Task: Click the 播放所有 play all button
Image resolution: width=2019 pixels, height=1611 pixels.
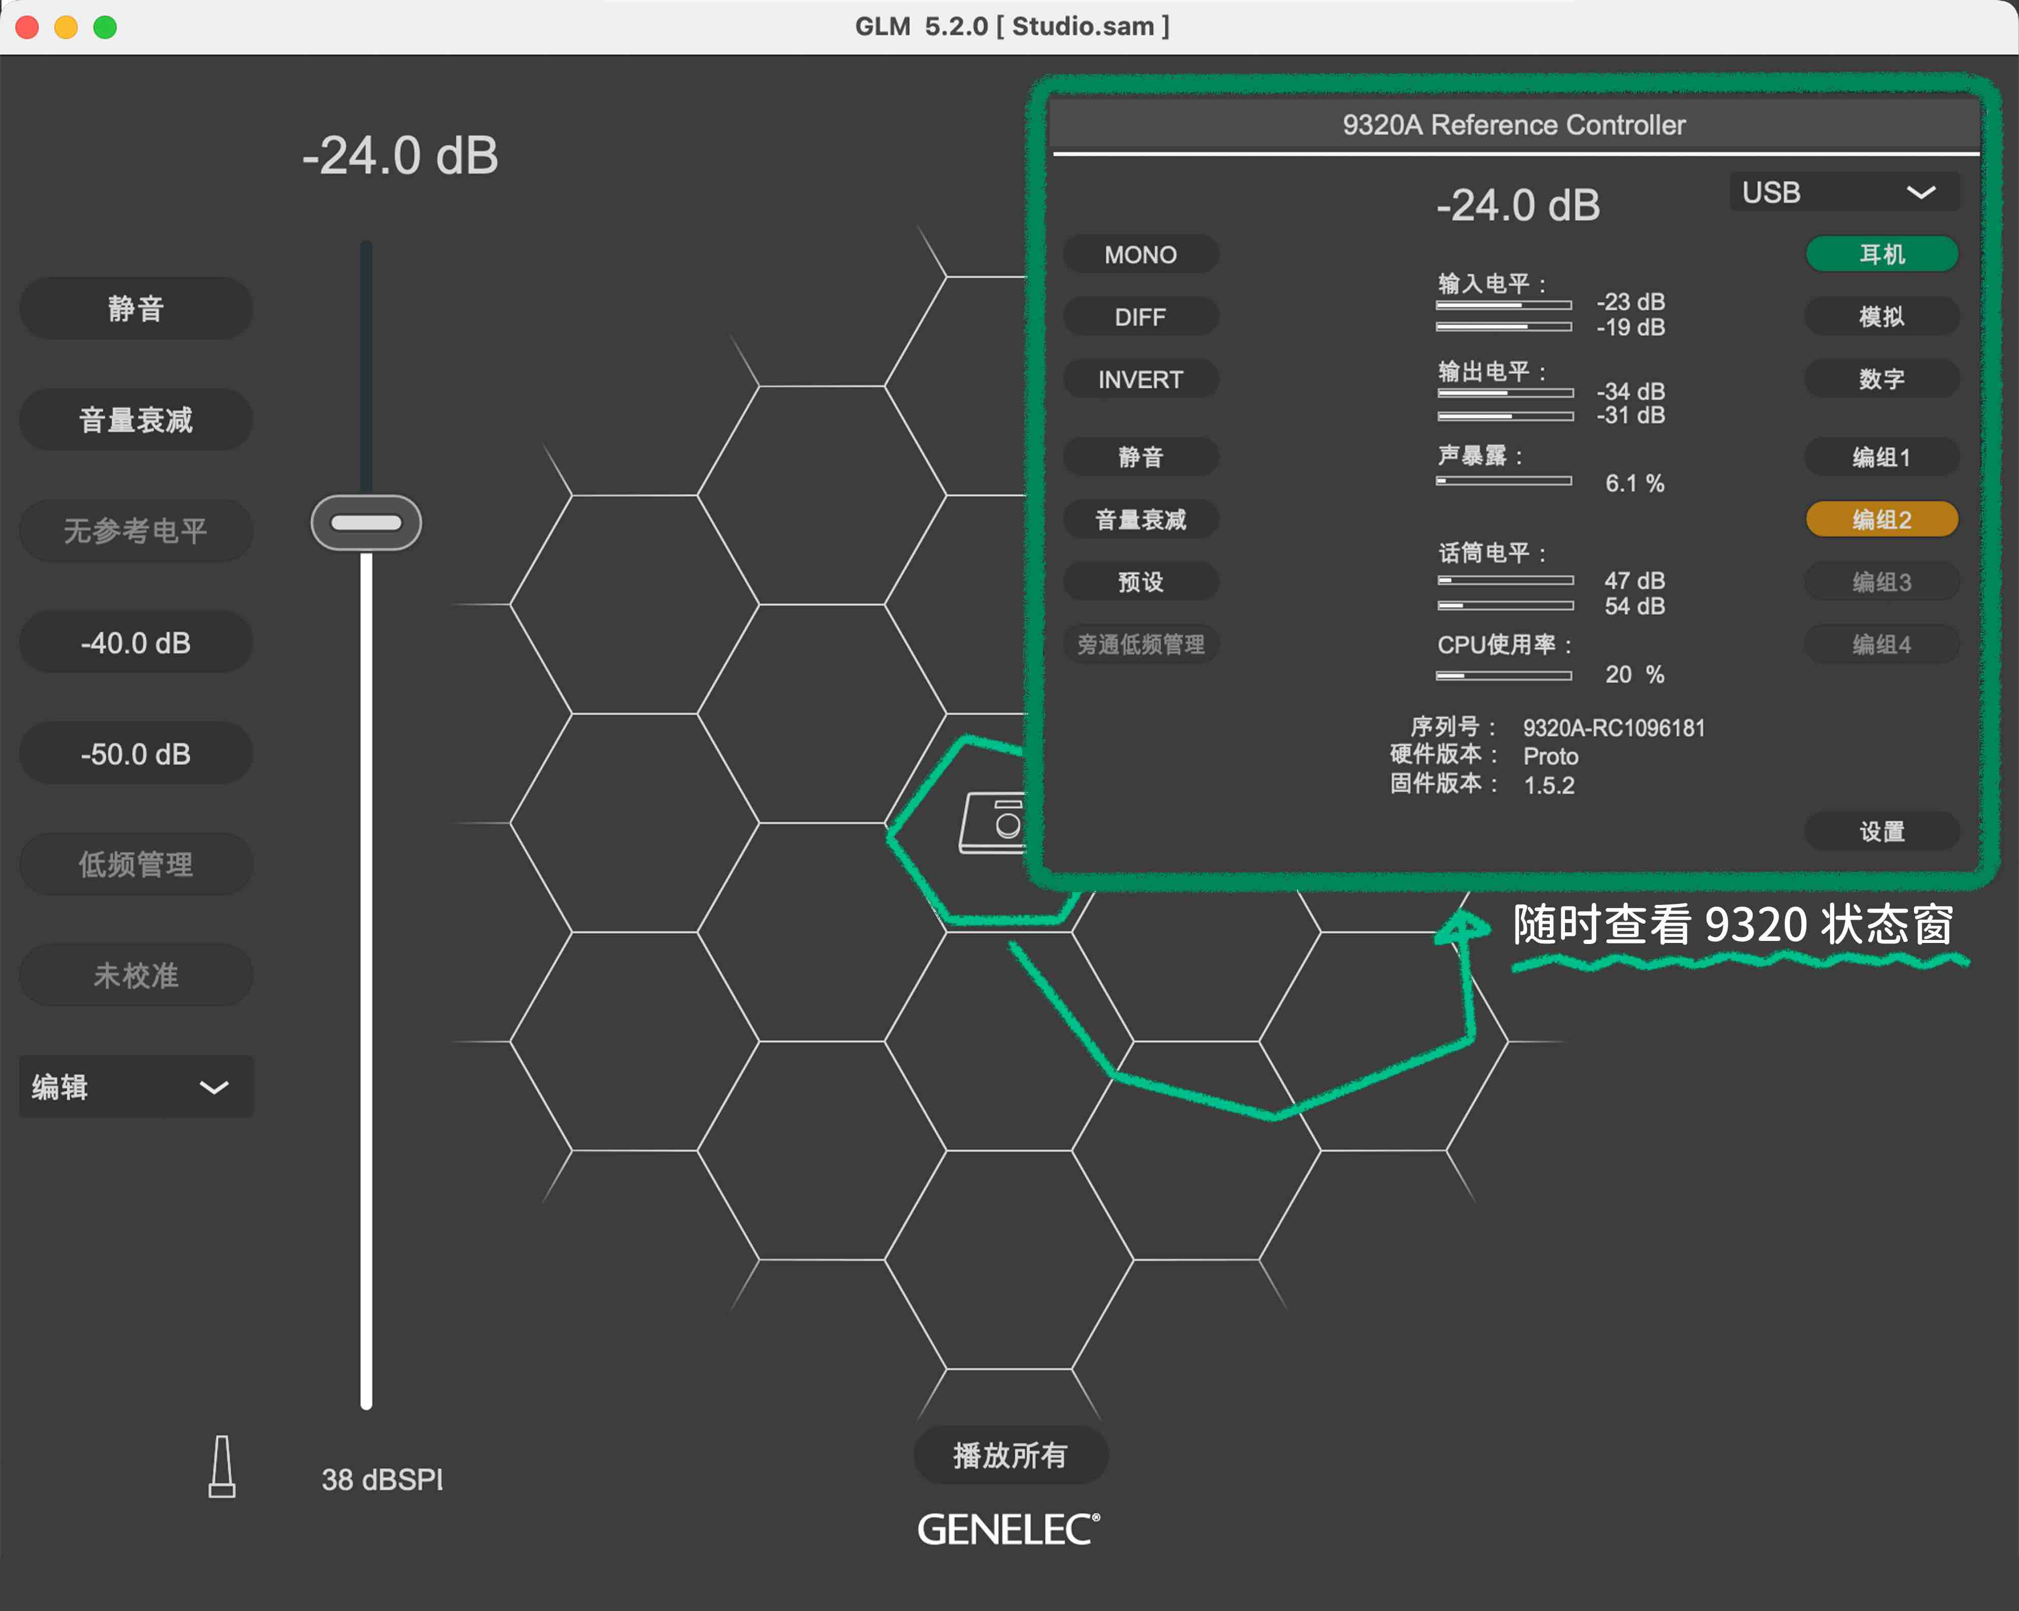Action: click(x=1011, y=1455)
